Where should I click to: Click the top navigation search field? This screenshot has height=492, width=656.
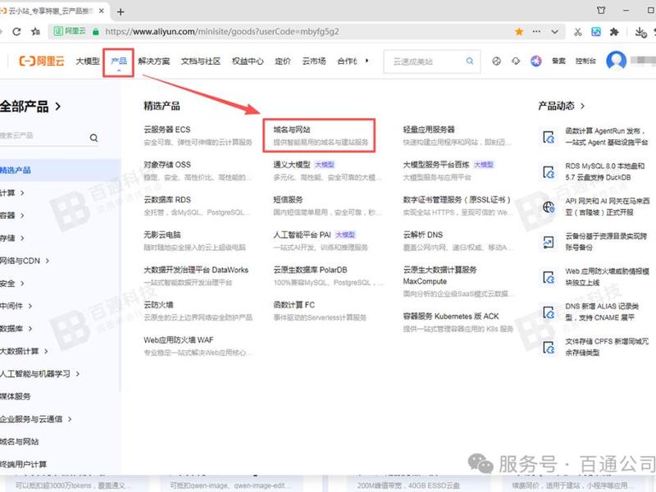click(431, 61)
